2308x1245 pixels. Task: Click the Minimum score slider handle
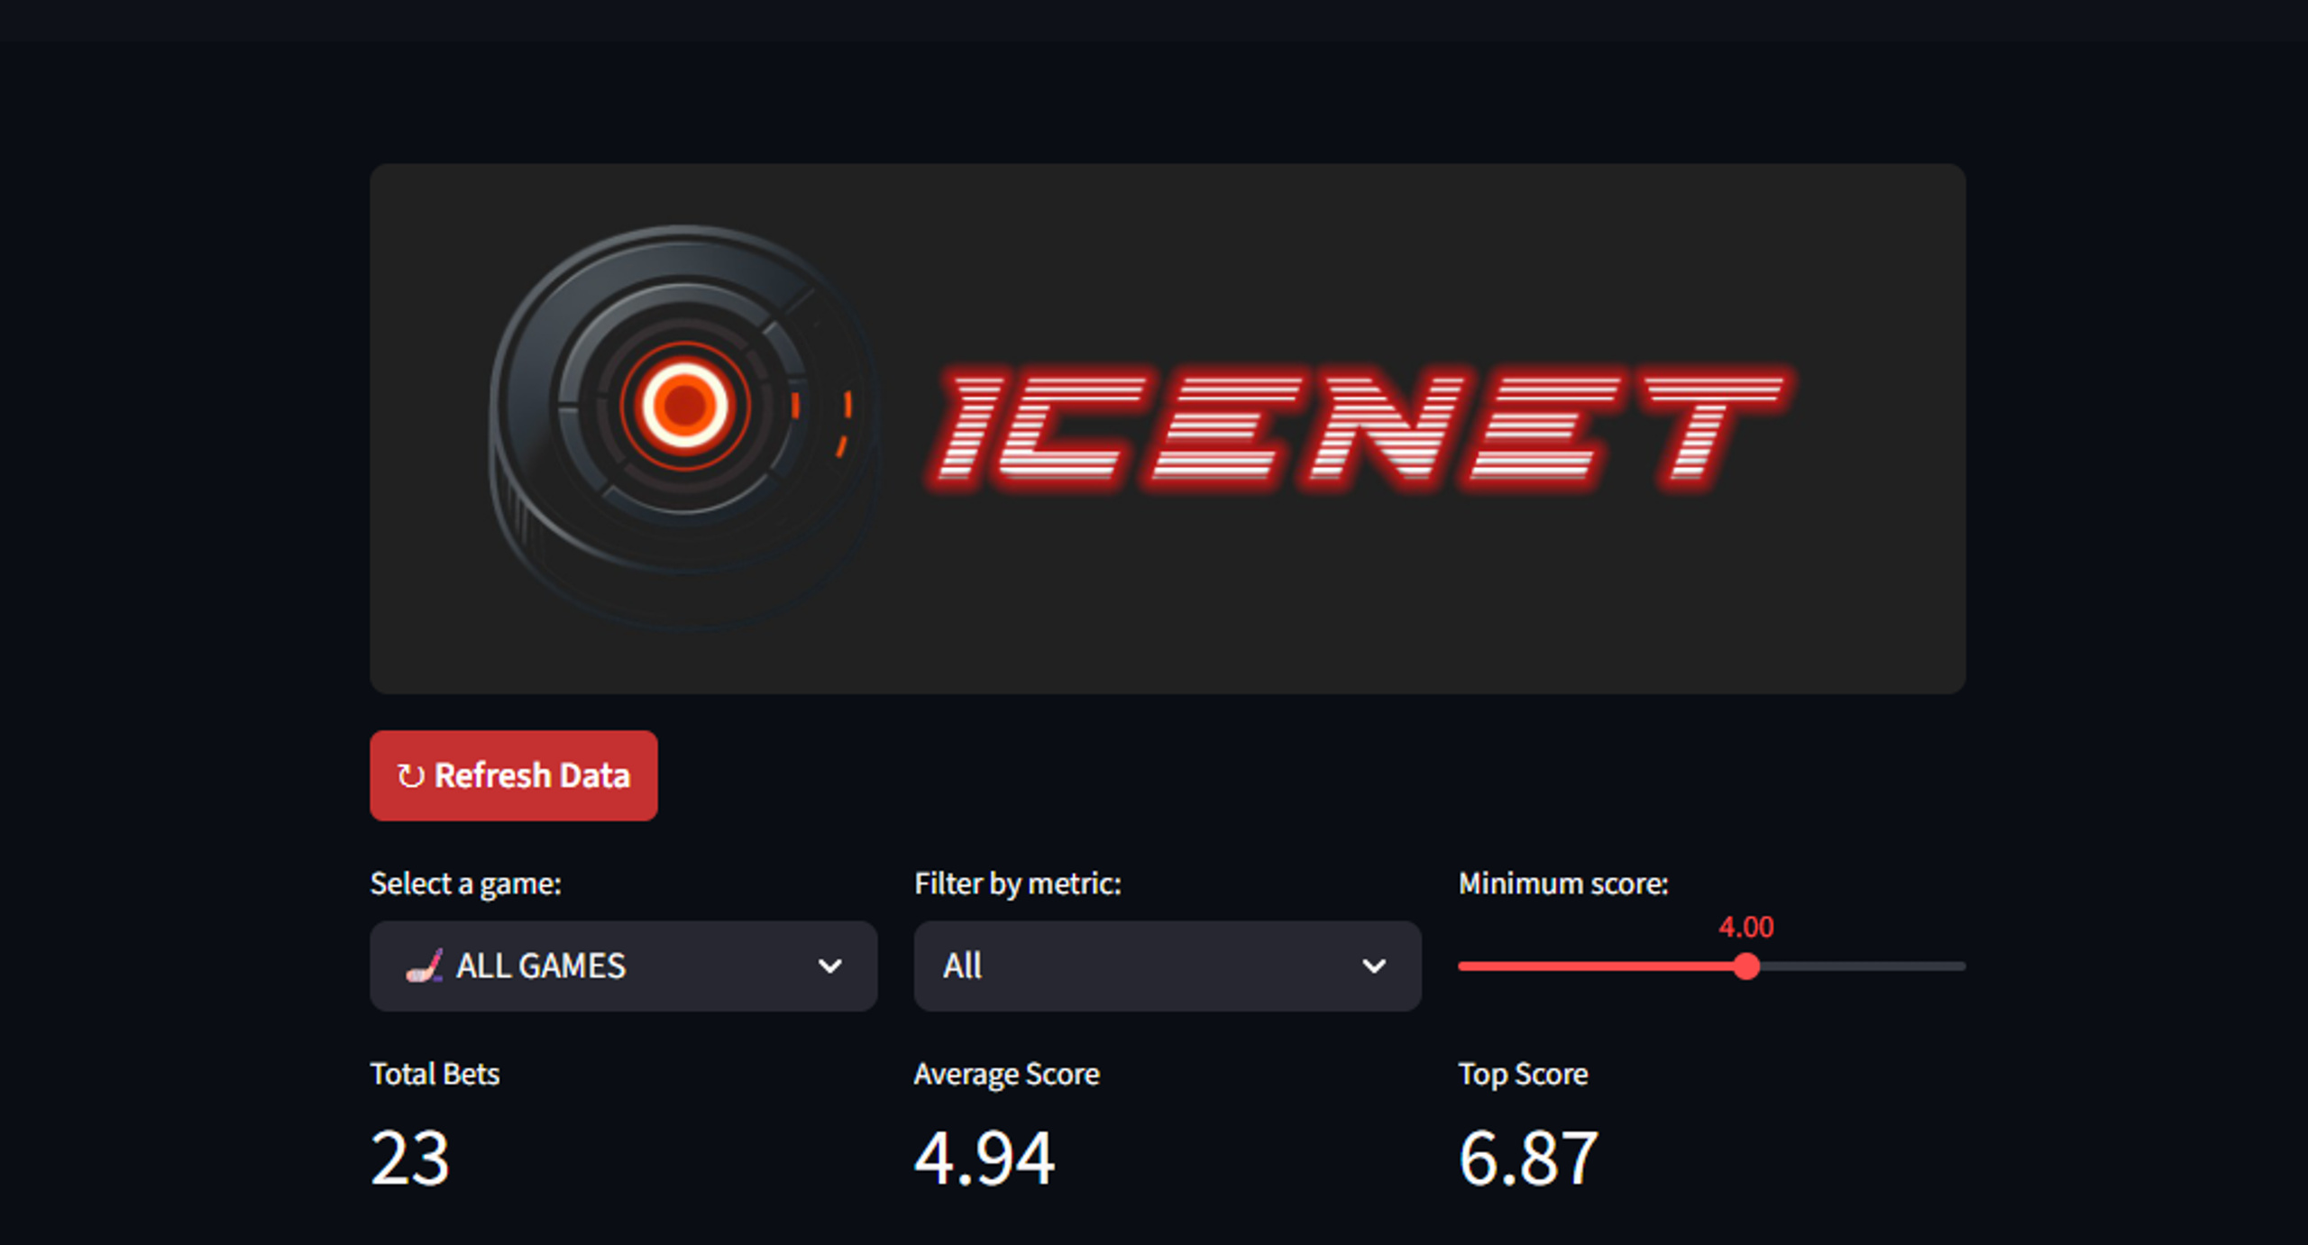point(1746,966)
